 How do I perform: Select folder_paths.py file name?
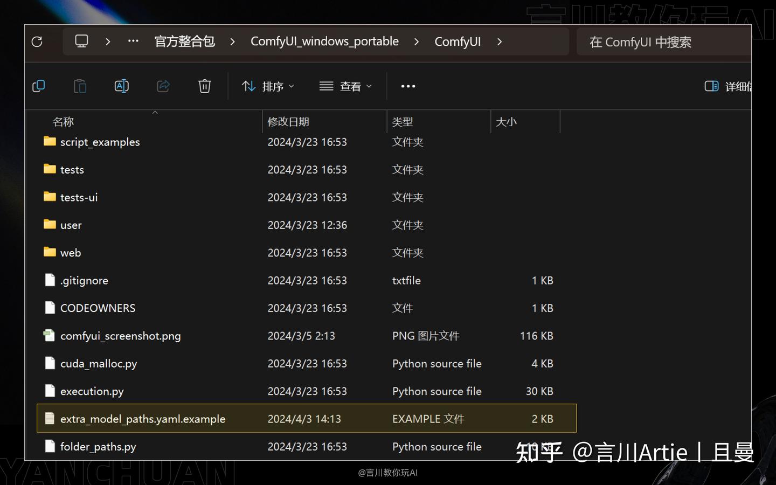[98, 447]
